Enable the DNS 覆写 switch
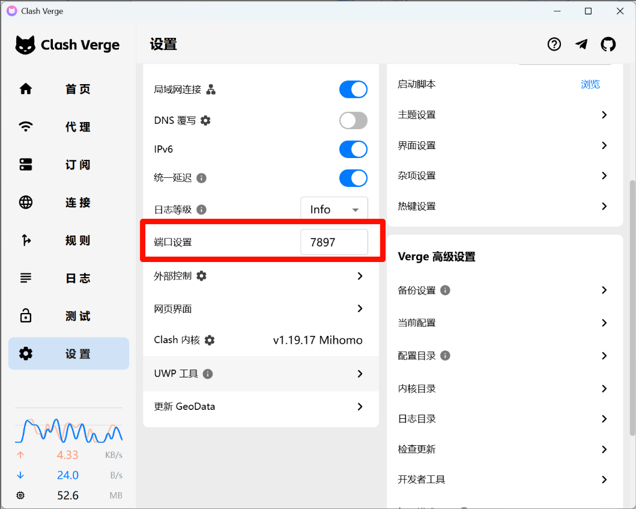 pos(353,121)
